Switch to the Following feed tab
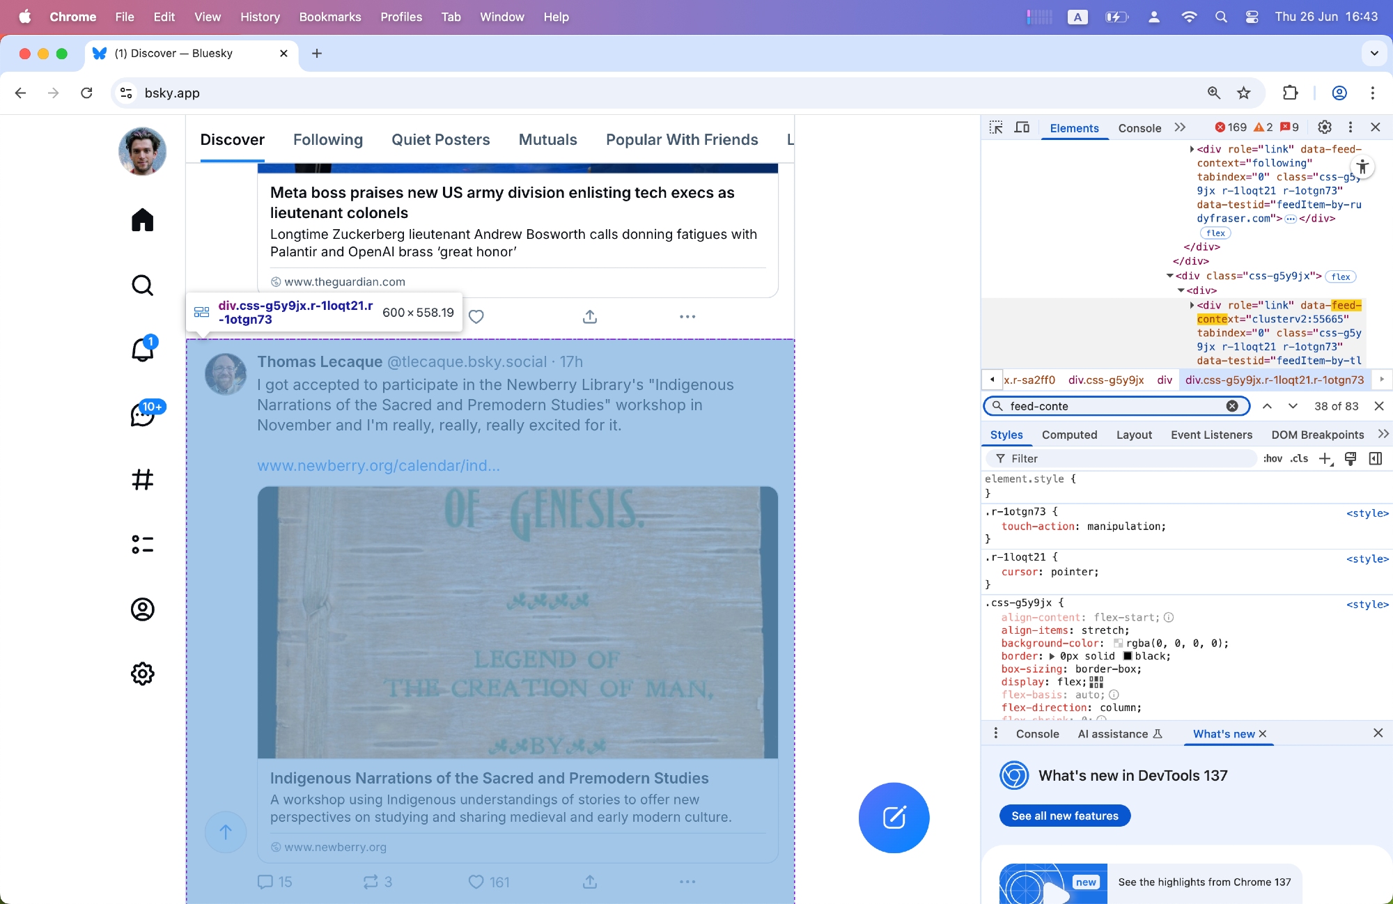The width and height of the screenshot is (1393, 904). coord(328,139)
